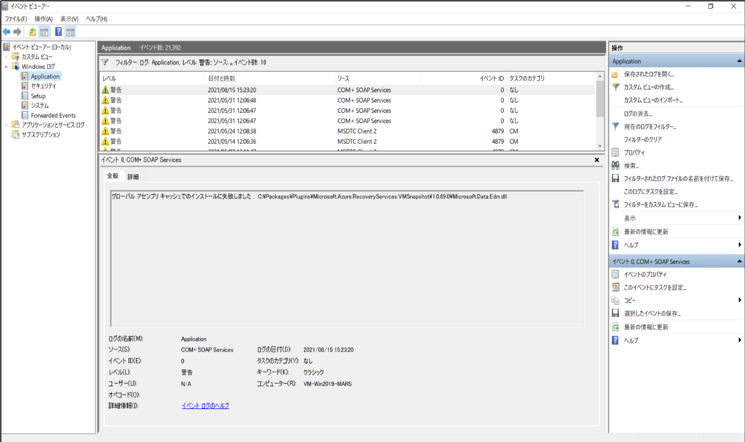Select Setup log in the tree
This screenshot has width=745, height=442.
(x=38, y=96)
